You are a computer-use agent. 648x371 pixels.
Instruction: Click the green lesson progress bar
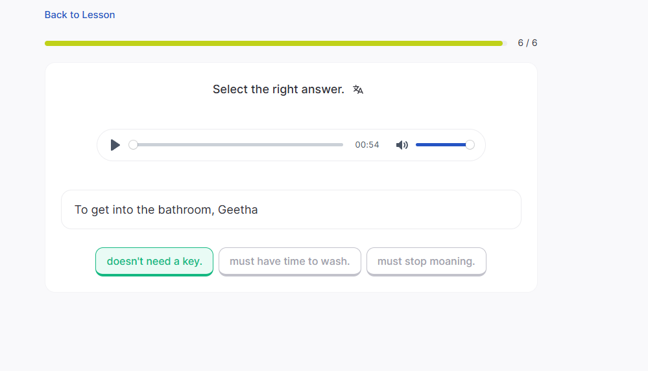pyautogui.click(x=272, y=43)
